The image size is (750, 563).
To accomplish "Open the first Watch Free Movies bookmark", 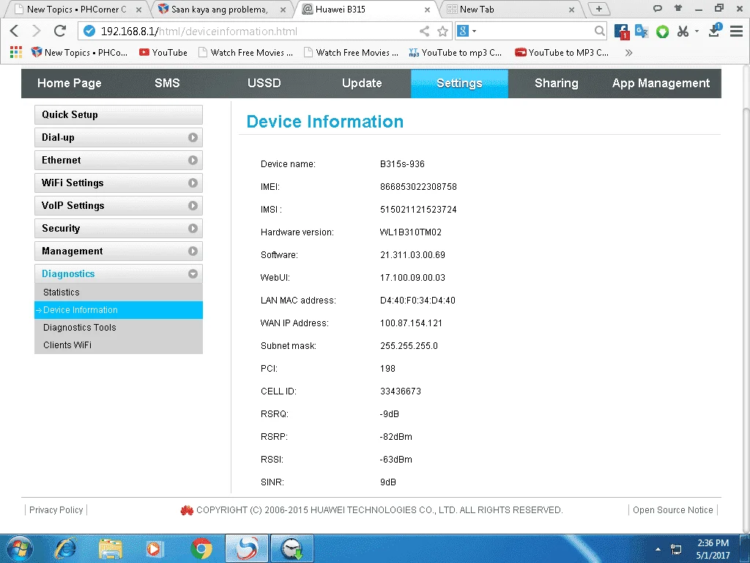I will (246, 52).
